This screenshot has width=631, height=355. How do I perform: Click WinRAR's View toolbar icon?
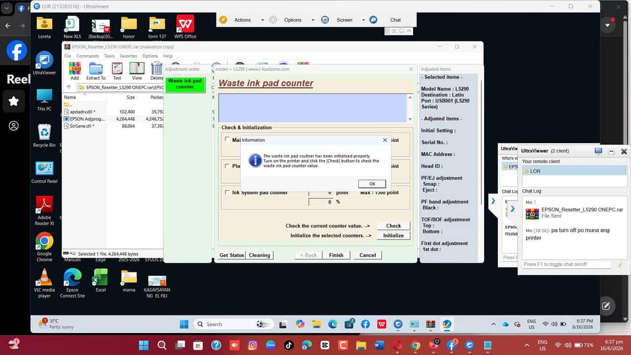point(137,71)
